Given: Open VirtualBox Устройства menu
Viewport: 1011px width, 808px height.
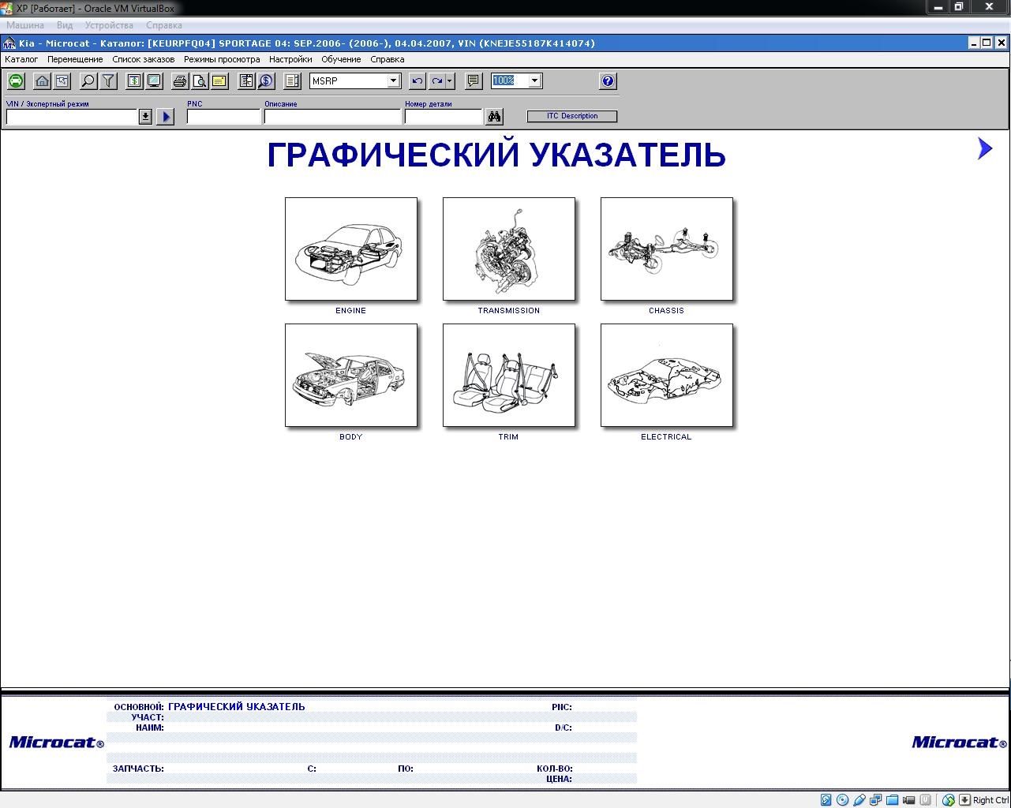Looking at the screenshot, I should point(109,25).
